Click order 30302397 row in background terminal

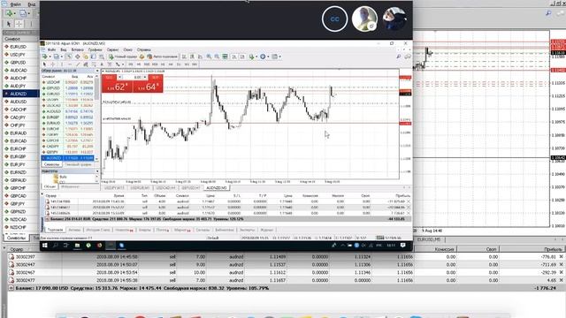(286, 257)
